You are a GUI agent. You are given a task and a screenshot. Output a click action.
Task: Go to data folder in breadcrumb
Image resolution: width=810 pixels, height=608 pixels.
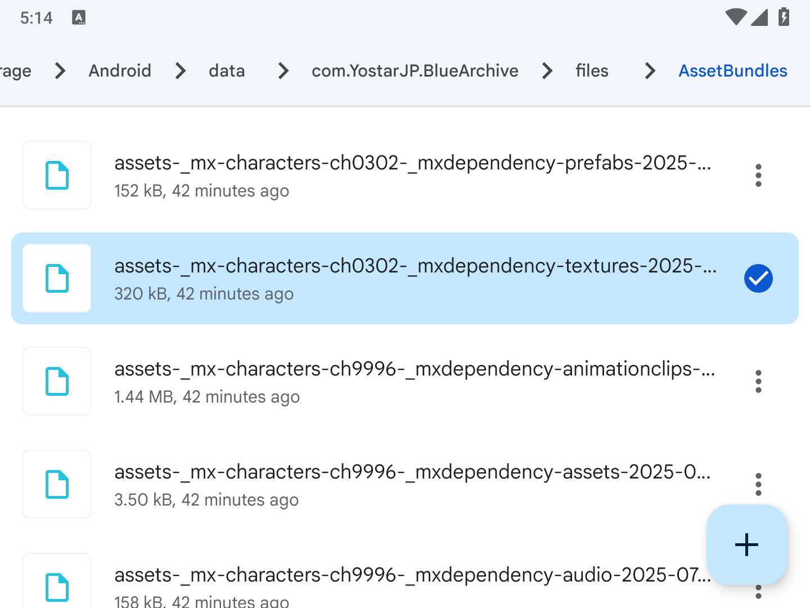(x=227, y=71)
